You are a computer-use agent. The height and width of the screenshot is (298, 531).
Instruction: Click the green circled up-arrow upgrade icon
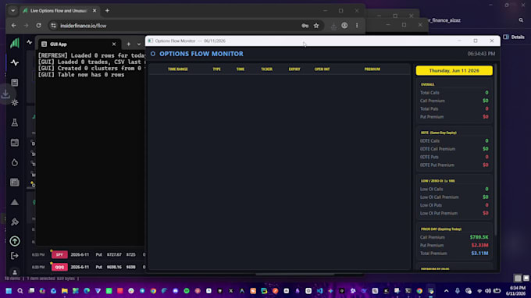[15, 241]
